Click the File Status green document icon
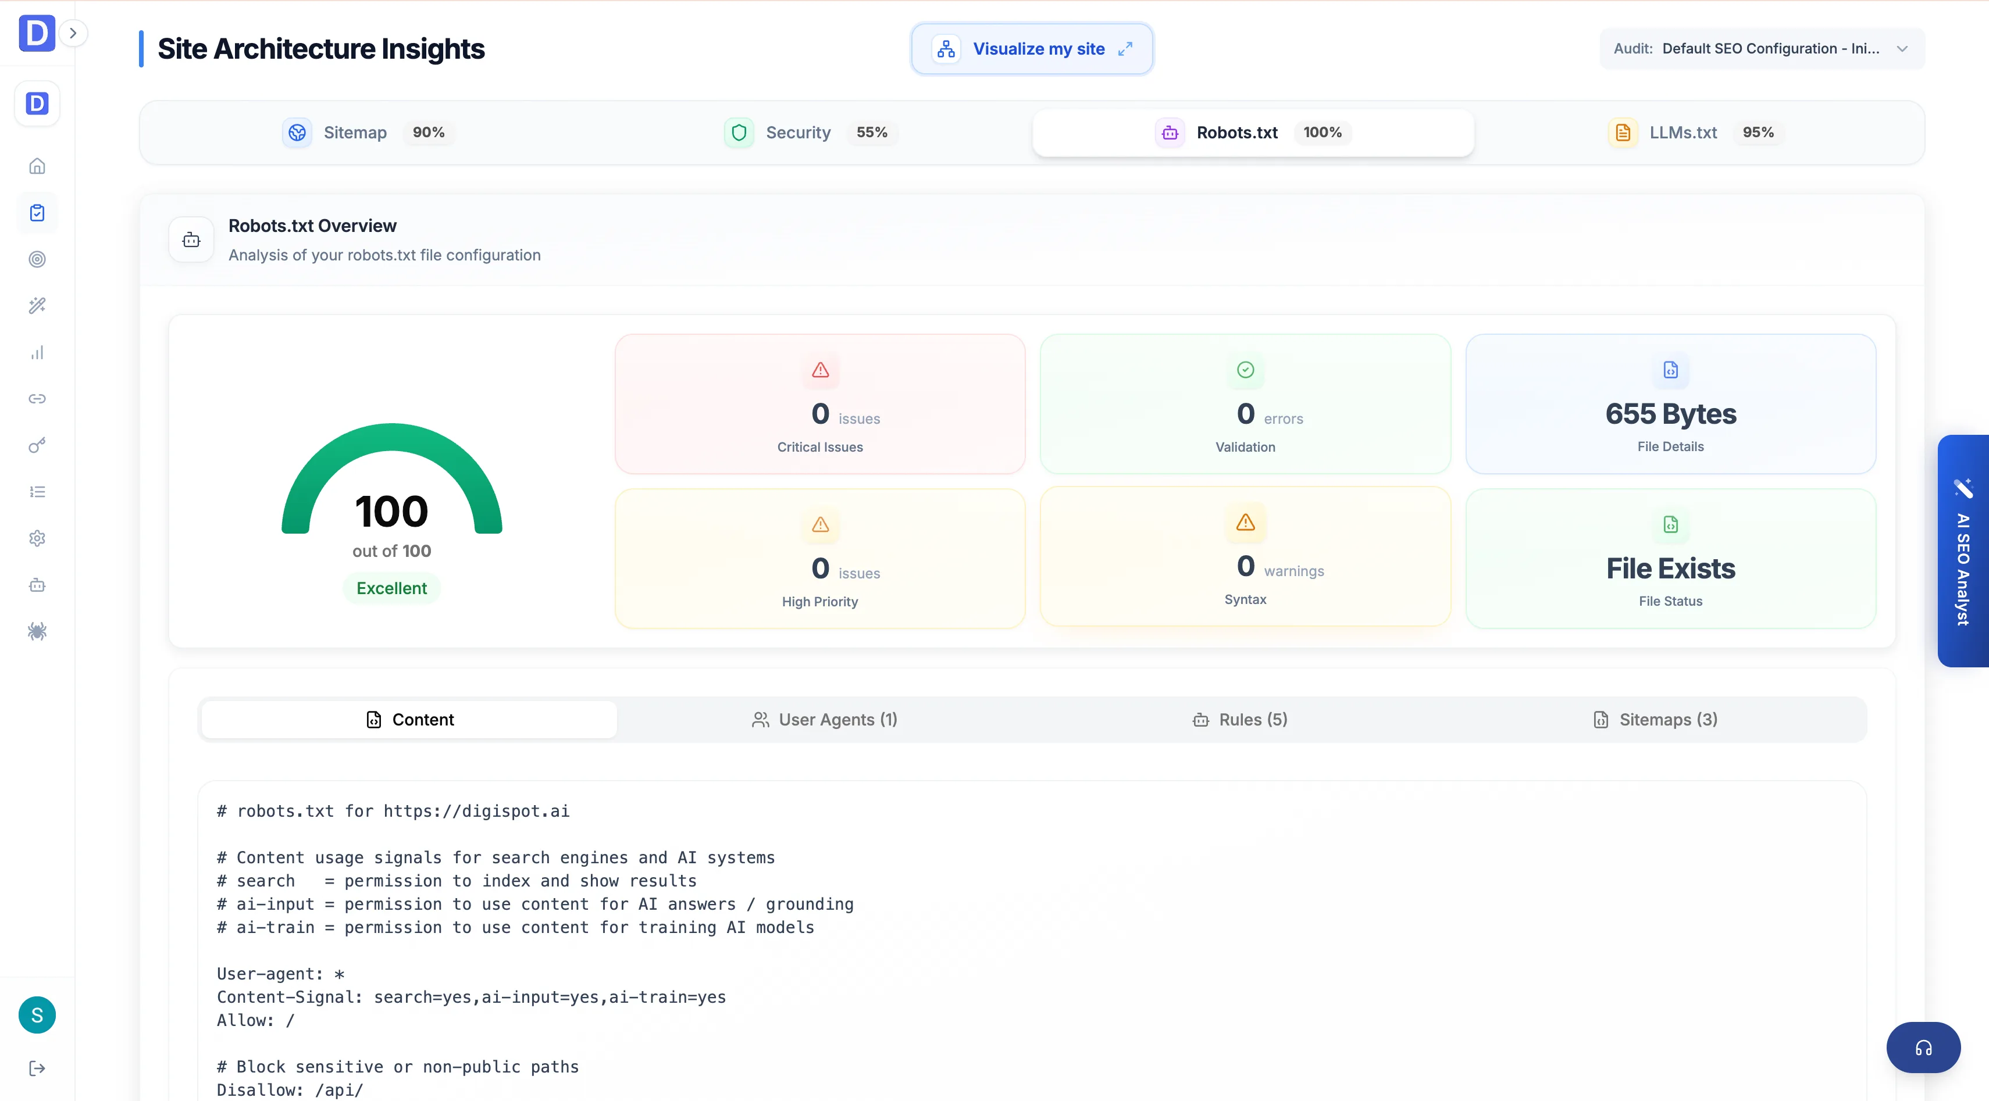This screenshot has height=1101, width=1989. (1671, 525)
